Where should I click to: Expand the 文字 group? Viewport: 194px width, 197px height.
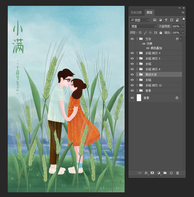point(137,39)
